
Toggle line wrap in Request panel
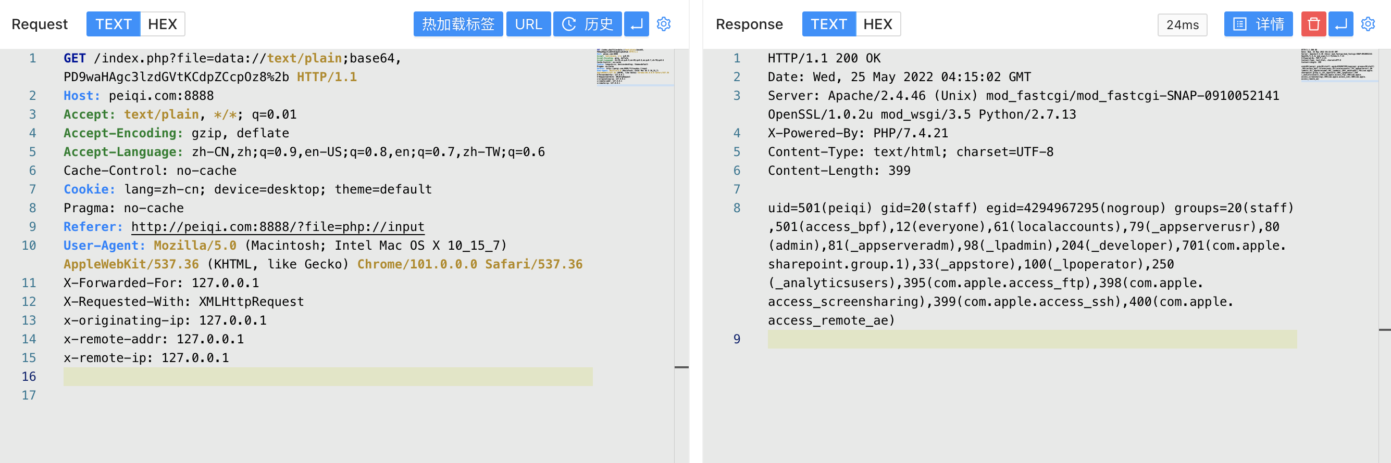tap(636, 24)
